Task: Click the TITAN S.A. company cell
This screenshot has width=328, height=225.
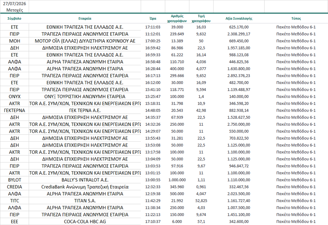Action: coord(85,201)
